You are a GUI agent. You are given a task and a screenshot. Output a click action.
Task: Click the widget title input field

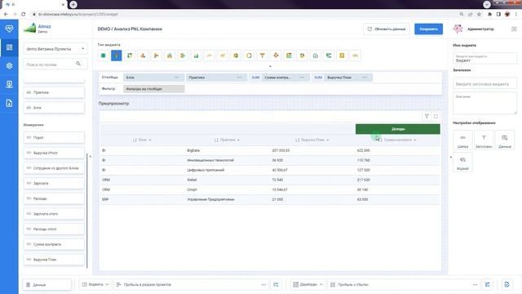pyautogui.click(x=484, y=83)
